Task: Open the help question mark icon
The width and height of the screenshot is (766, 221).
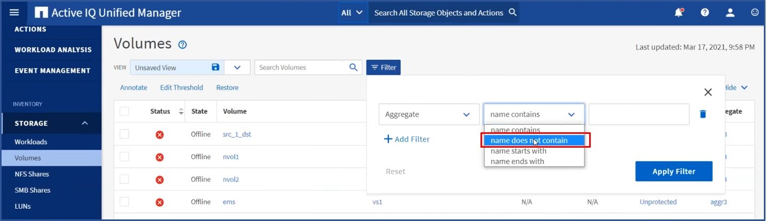Action: [x=705, y=13]
